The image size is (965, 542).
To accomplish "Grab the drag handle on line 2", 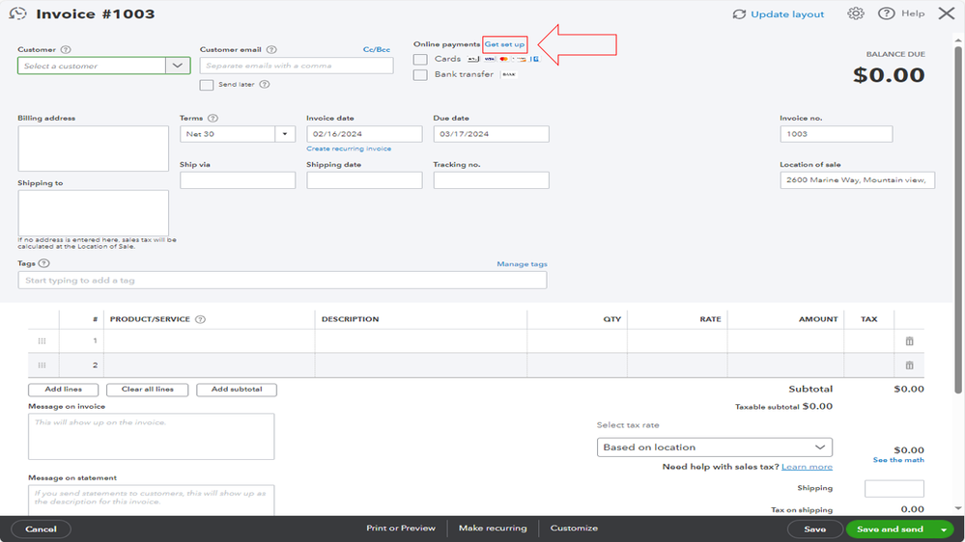I will pyautogui.click(x=42, y=365).
